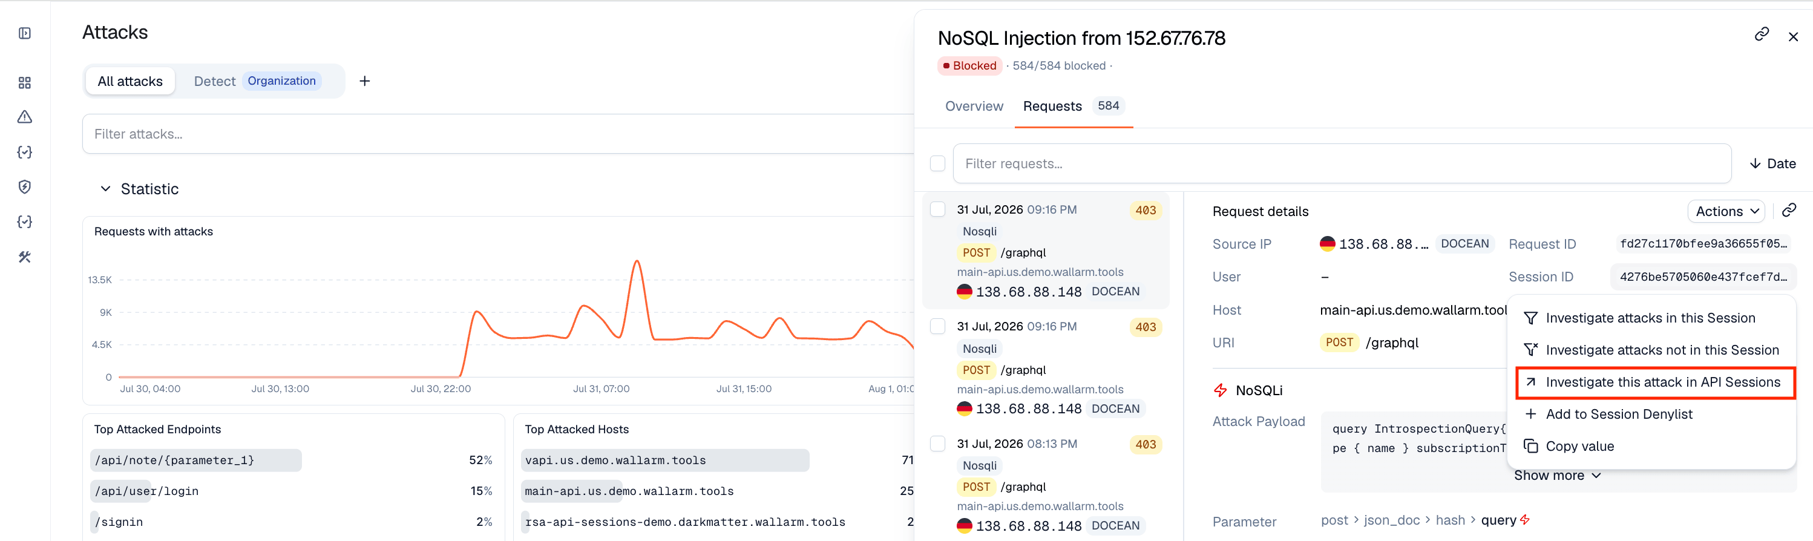
Task: Choose Investigate attacks not in this Session
Action: [x=1650, y=350]
